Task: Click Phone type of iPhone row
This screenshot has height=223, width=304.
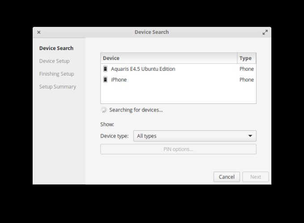Action: [x=247, y=80]
